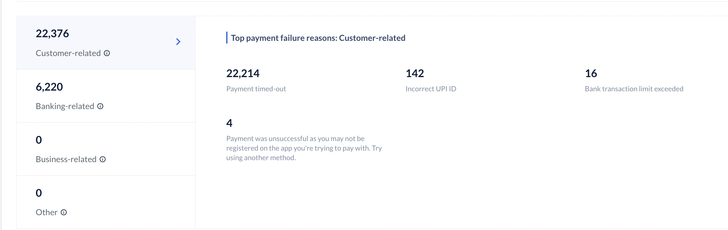
Task: Click info icon next to Other
Action: pyautogui.click(x=64, y=212)
